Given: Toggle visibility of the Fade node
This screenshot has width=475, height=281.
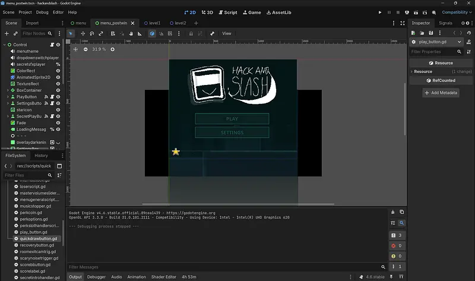Looking at the screenshot, I should click(58, 123).
